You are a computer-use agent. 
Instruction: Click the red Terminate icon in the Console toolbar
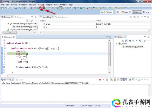tap(100, 80)
